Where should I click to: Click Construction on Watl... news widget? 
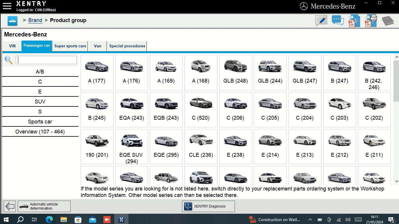pyautogui.click(x=274, y=219)
